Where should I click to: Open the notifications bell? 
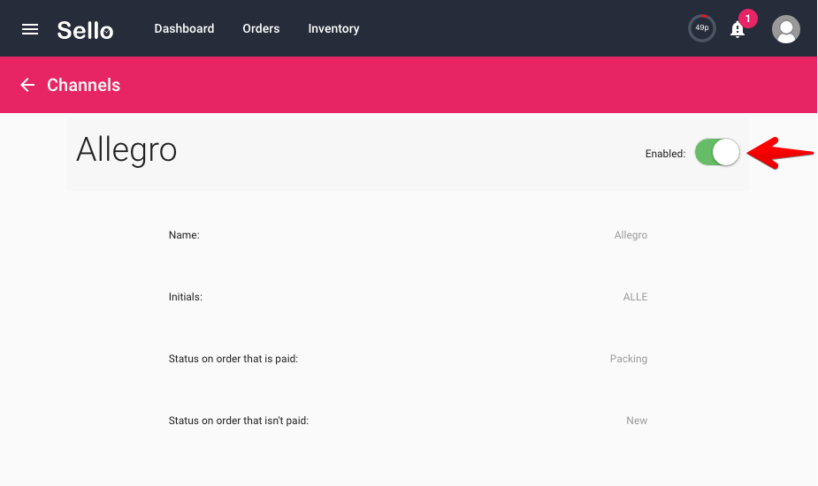(738, 30)
